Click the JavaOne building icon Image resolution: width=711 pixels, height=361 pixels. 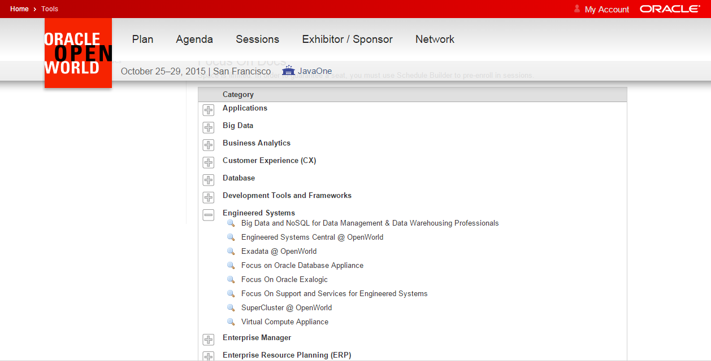288,71
